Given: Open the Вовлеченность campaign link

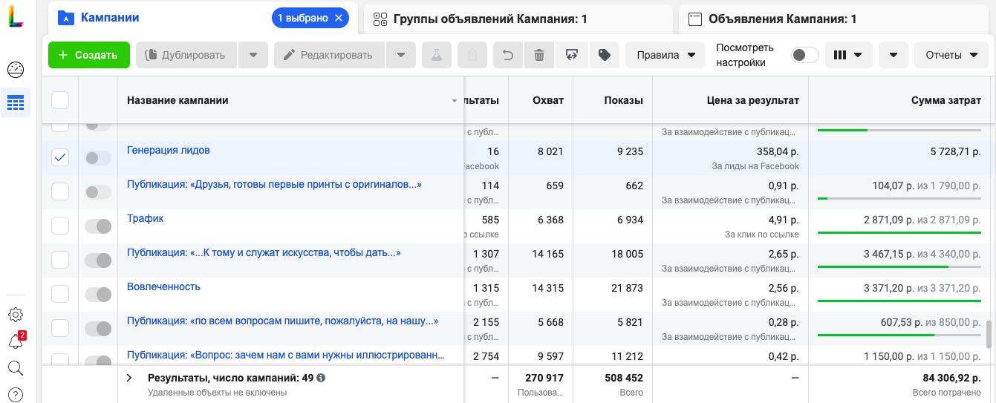Looking at the screenshot, I should (163, 286).
